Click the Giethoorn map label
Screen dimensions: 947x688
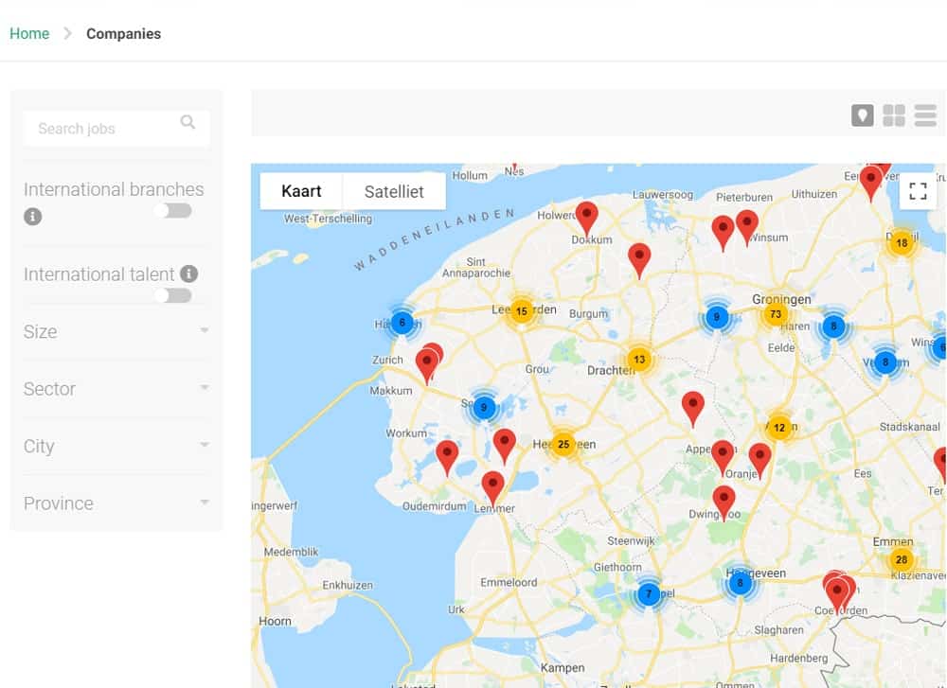(x=617, y=567)
